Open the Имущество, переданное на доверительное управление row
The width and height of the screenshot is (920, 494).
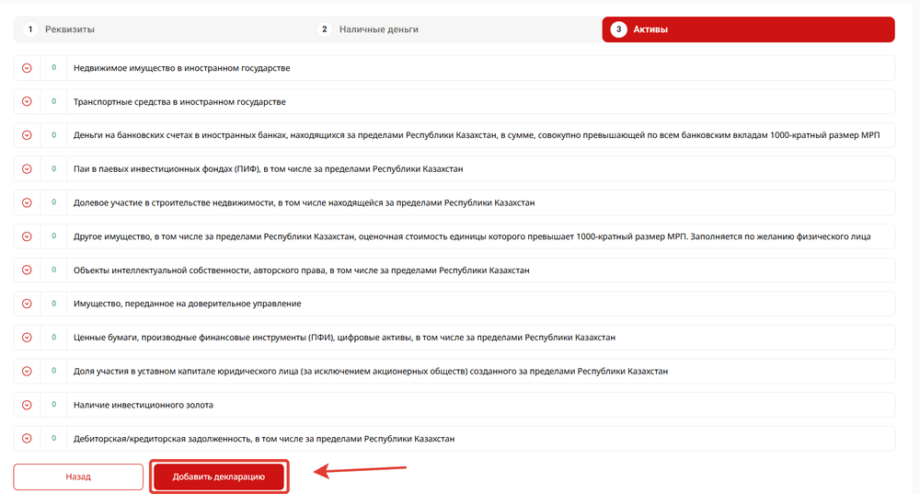click(187, 304)
